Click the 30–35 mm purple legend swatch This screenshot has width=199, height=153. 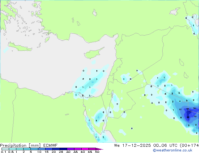(71, 149)
